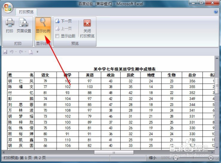221x163 pixels.
Task: Open Excel Help question mark icon
Action: tap(216, 11)
